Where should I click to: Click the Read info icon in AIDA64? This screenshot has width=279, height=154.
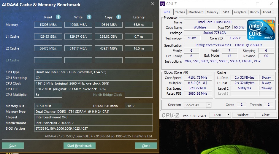[x=58, y=17]
